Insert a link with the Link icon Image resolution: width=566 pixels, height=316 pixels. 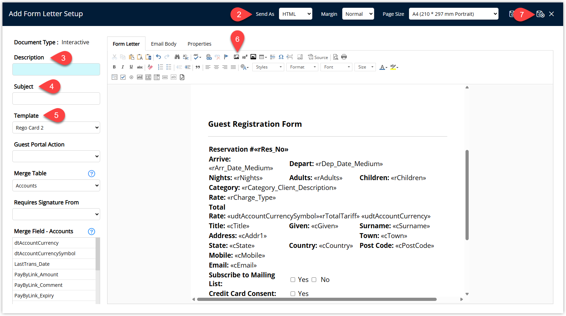coord(209,57)
